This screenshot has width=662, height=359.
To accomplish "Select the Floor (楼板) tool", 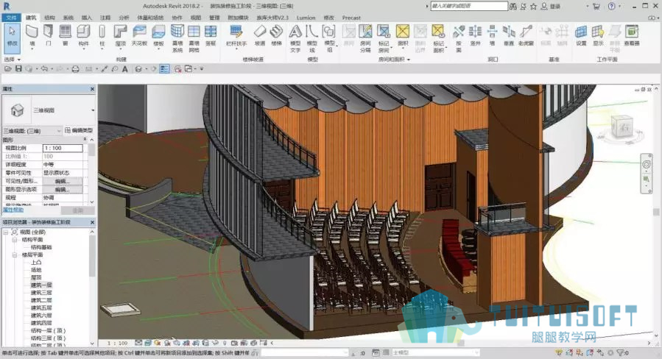I will (x=158, y=35).
